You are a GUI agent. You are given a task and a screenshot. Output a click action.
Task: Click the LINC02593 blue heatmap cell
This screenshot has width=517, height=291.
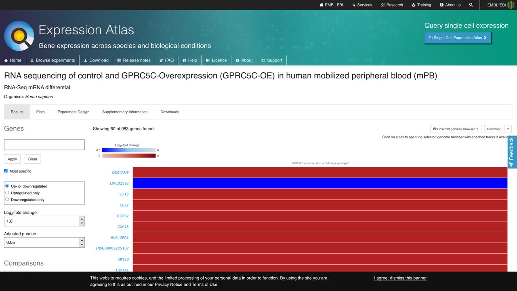tap(320, 183)
